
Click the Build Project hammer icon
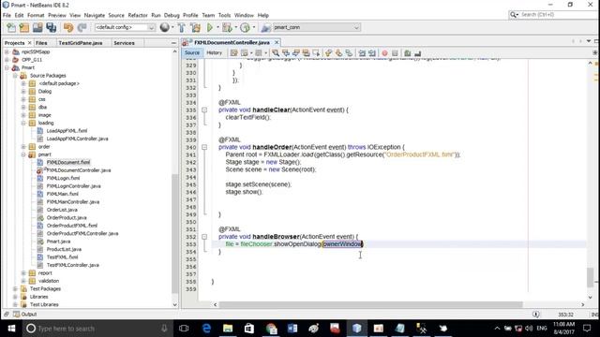[x=182, y=27]
